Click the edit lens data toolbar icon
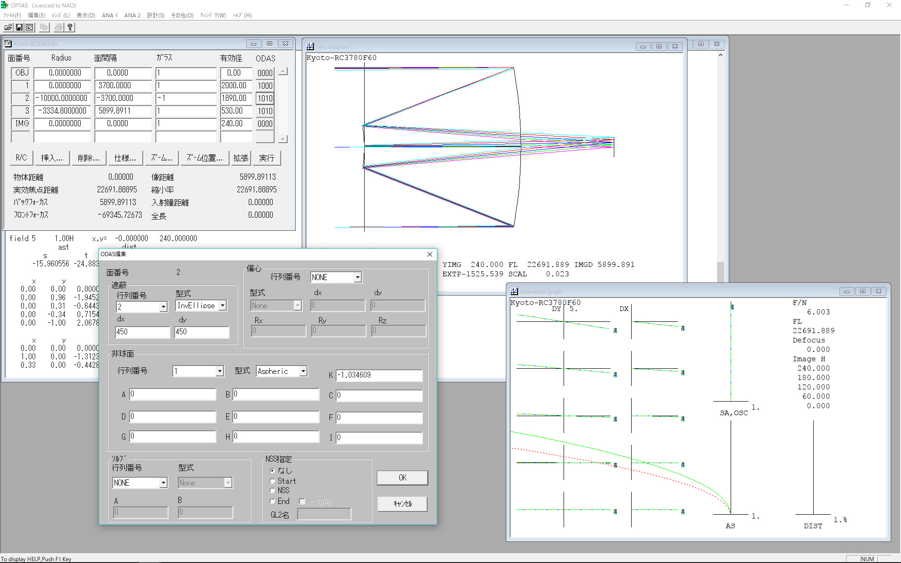 [x=30, y=27]
